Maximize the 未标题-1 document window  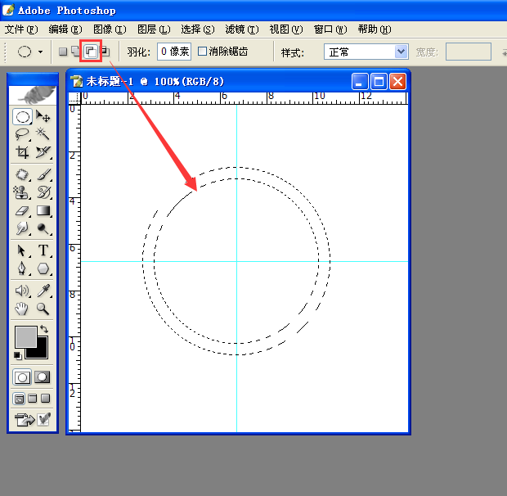pos(379,81)
